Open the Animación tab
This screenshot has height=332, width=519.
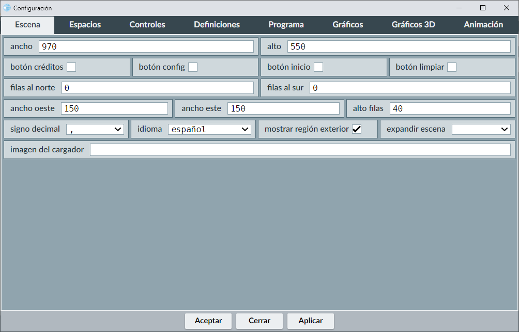point(483,25)
